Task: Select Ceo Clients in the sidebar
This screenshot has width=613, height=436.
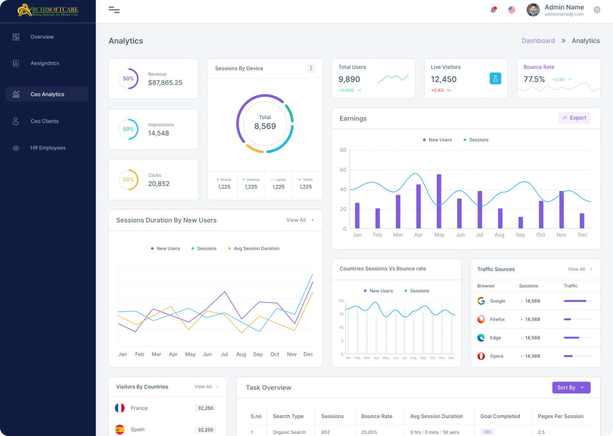Action: 45,121
